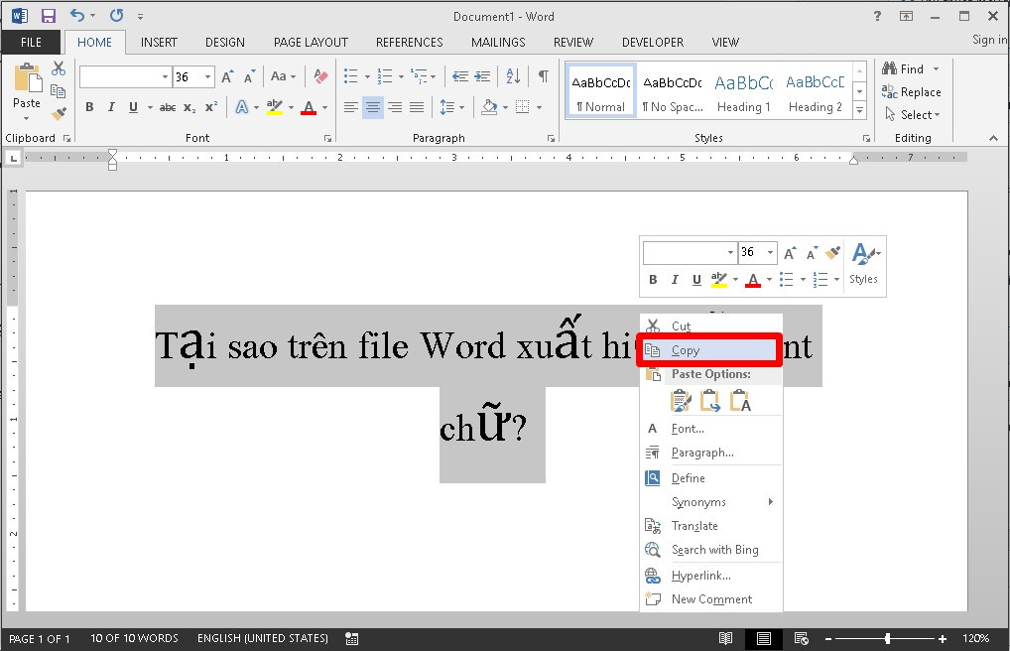This screenshot has width=1010, height=651.
Task: Toggle Center alignment in the ribbon
Action: tap(373, 107)
